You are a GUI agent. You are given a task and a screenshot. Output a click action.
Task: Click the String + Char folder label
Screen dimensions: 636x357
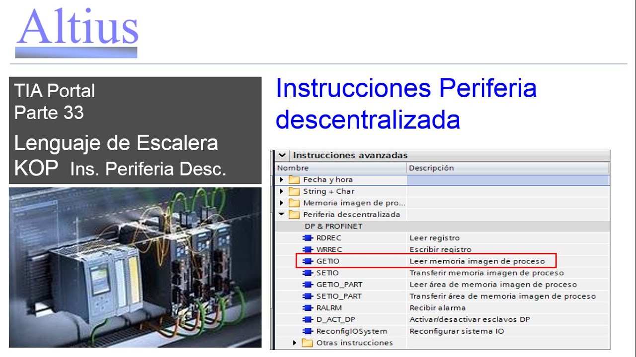click(328, 191)
